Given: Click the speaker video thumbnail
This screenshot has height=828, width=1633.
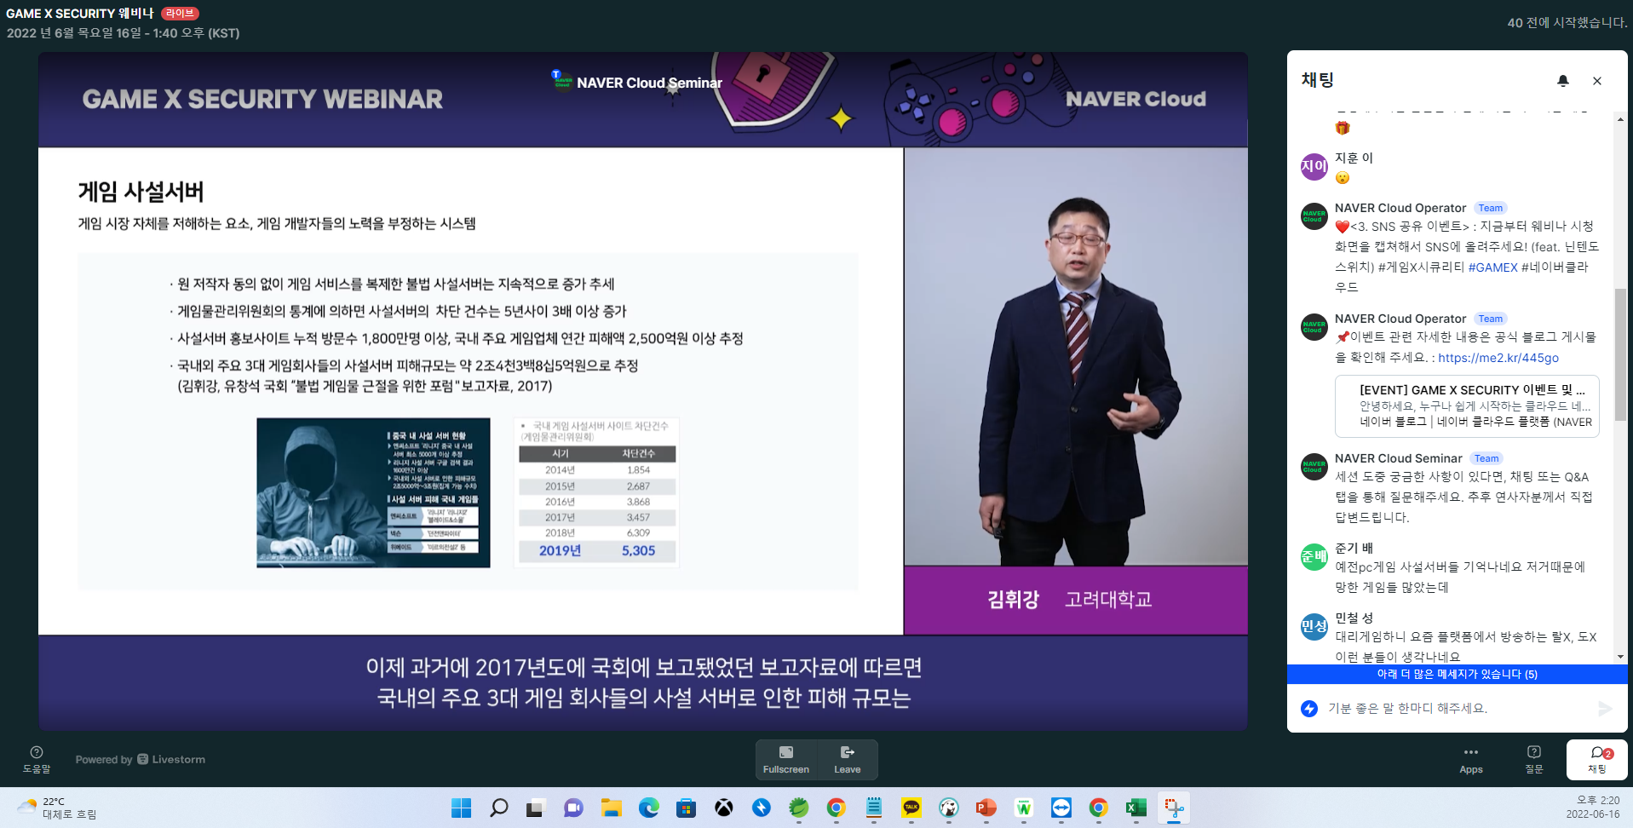Looking at the screenshot, I should coord(1076,357).
